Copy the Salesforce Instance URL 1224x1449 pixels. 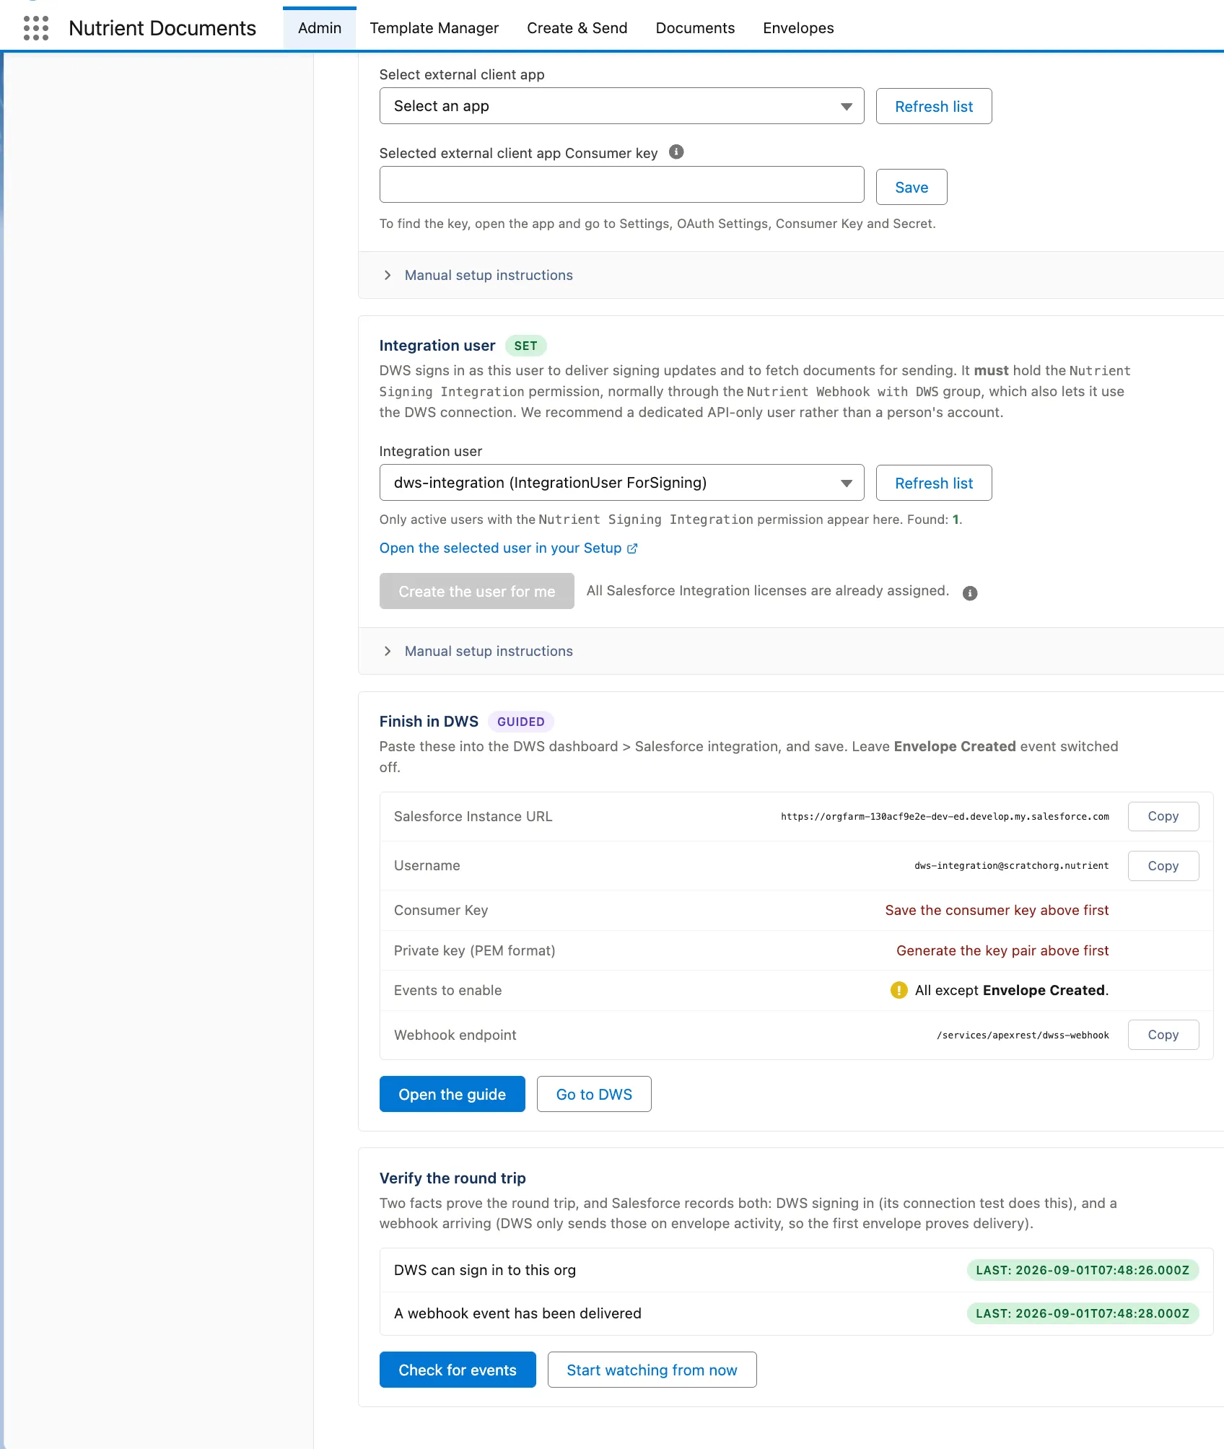coord(1163,816)
